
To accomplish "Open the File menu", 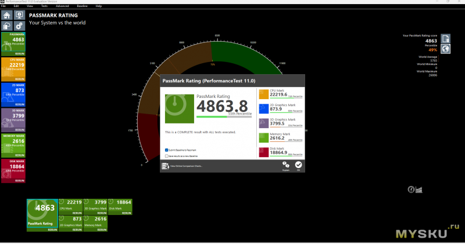I will click(x=3, y=6).
